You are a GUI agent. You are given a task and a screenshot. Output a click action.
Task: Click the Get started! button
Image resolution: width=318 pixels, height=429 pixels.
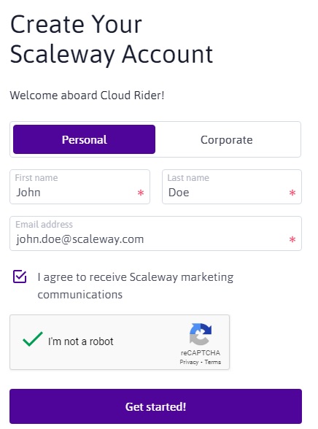[x=155, y=406]
